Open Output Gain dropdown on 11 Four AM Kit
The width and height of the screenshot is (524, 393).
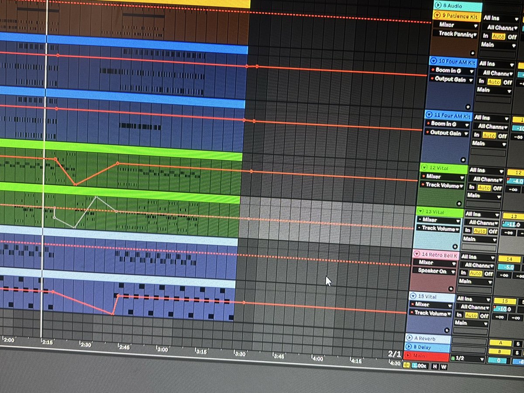tap(447, 133)
